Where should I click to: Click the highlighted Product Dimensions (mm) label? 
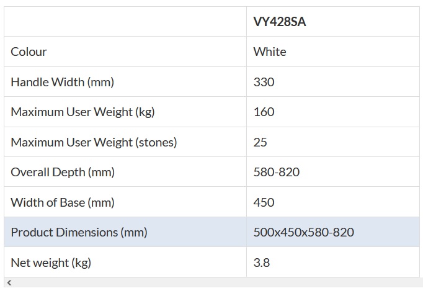(x=79, y=232)
